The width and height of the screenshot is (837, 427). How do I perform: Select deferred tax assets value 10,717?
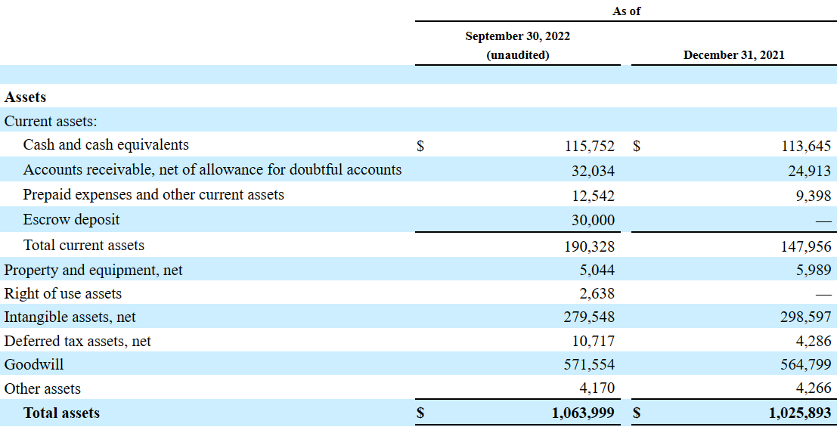click(x=593, y=341)
